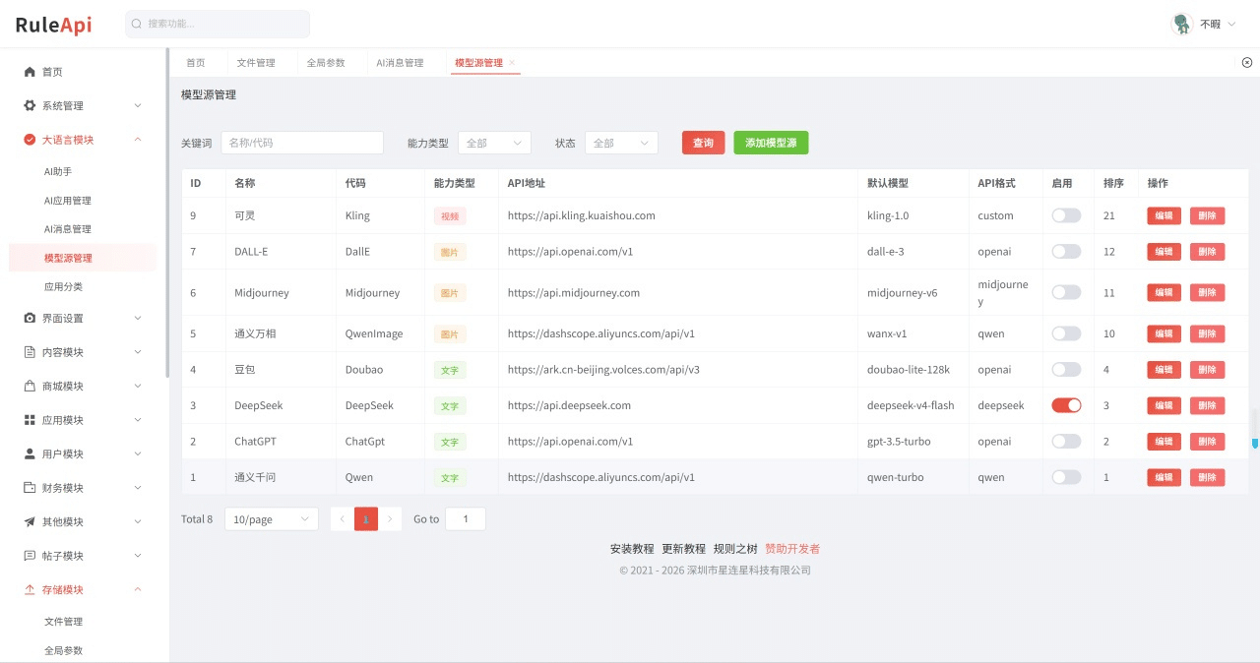Click the chat icon for 帖子模块
Viewport: 1260px width, 663px height.
(x=30, y=556)
